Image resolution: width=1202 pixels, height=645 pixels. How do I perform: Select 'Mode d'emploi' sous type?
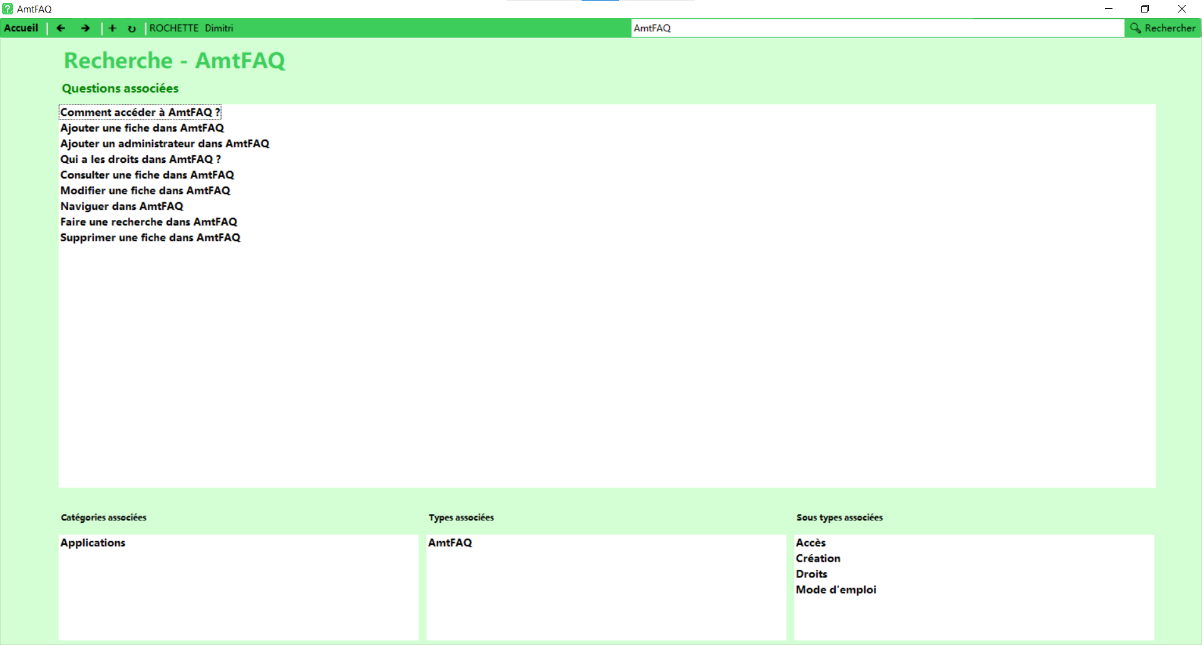(x=836, y=590)
